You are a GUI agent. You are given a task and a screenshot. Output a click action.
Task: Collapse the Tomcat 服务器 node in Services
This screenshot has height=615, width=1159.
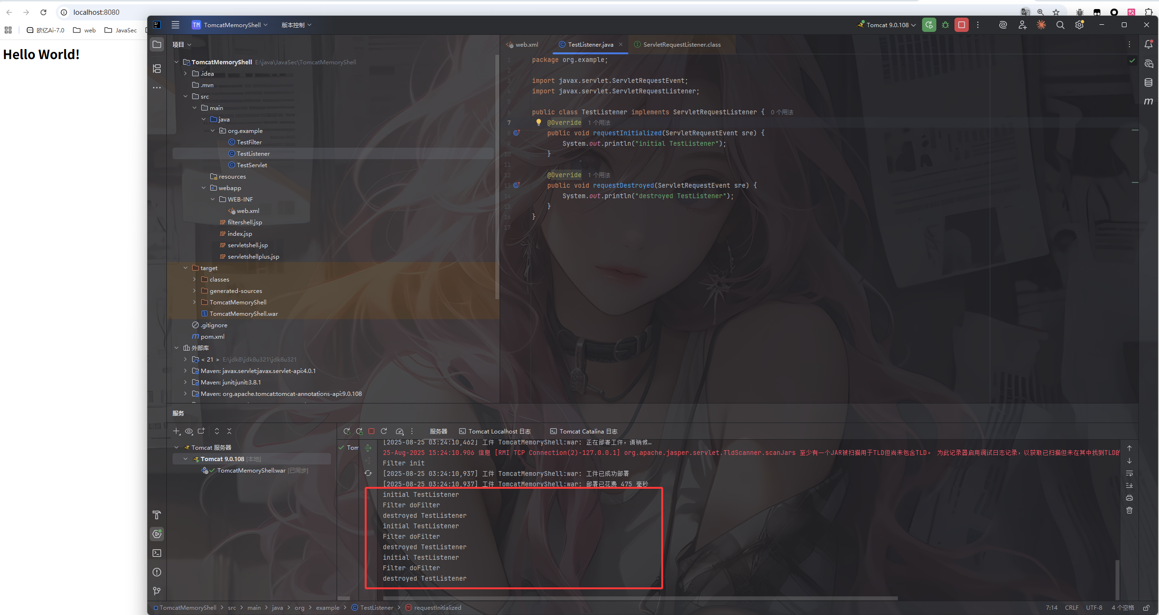176,447
